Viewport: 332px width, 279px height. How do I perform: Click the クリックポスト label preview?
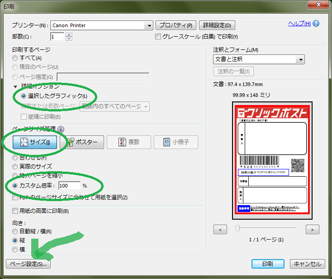(x=272, y=160)
